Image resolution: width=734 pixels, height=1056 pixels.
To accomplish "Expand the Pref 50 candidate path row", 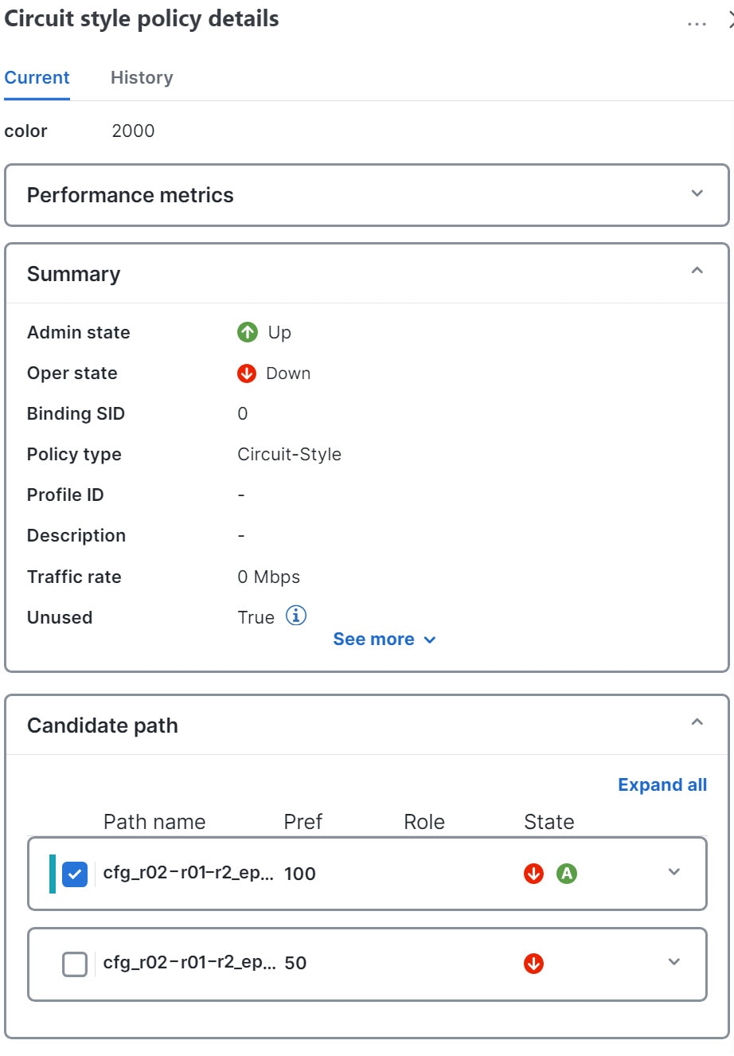I will pos(674,962).
